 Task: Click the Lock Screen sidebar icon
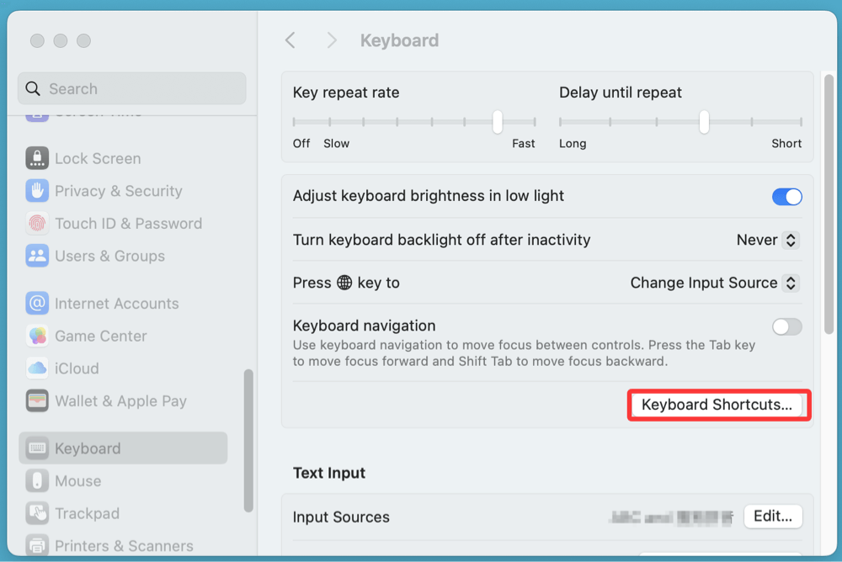click(37, 158)
